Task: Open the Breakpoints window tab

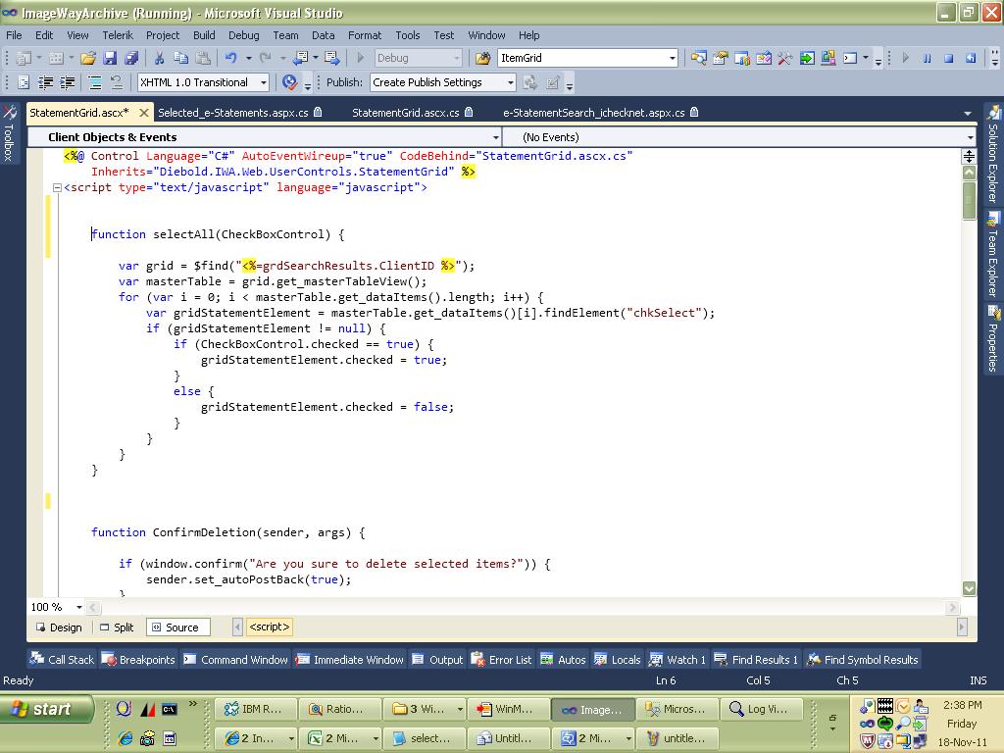Action: click(x=138, y=660)
